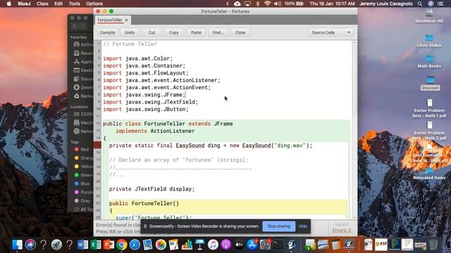Open Podcasts from the dock
The width and height of the screenshot is (451, 253).
coord(225,245)
